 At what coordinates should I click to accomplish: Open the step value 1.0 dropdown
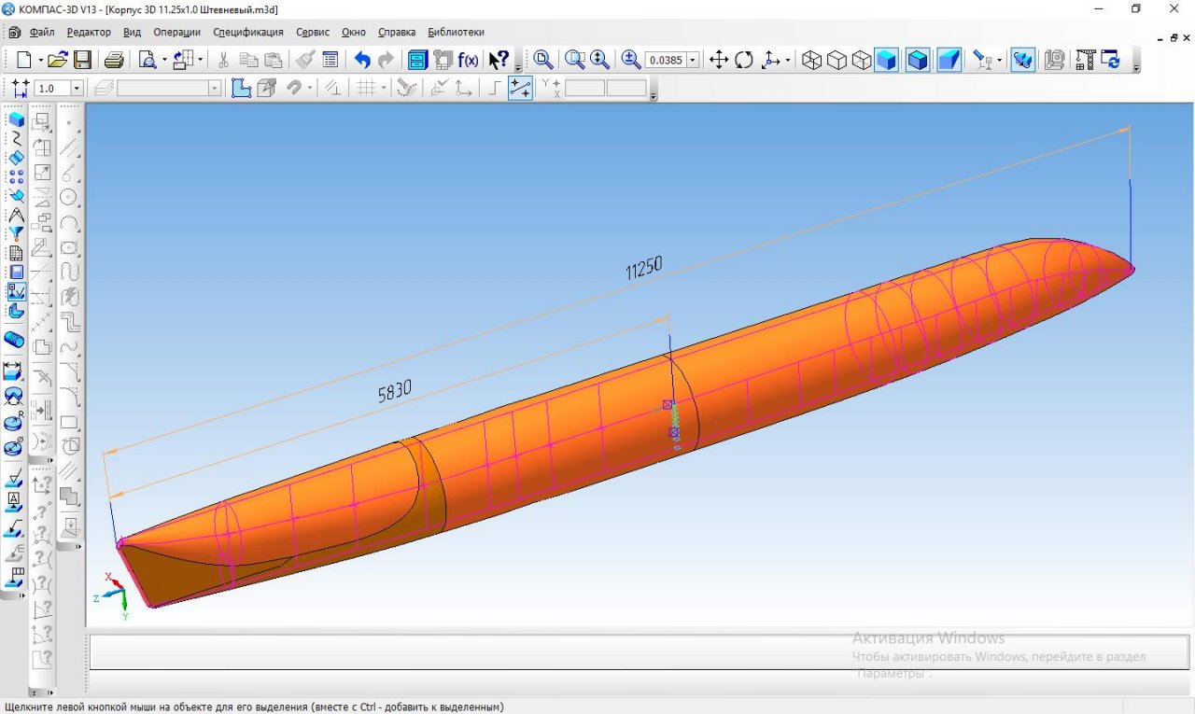pos(76,89)
